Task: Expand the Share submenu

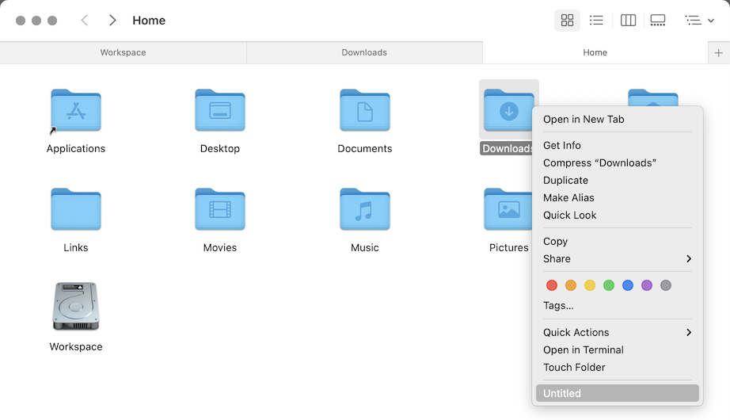Action: click(x=618, y=259)
